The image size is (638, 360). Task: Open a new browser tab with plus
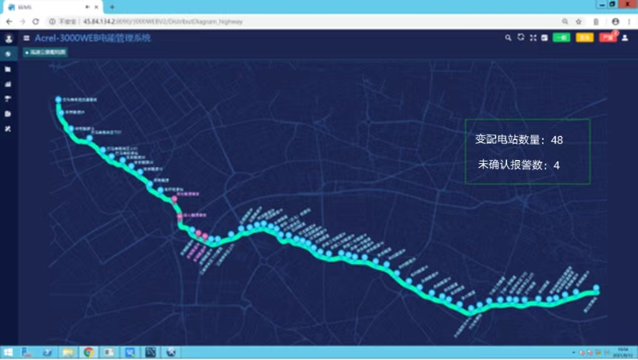click(x=112, y=7)
